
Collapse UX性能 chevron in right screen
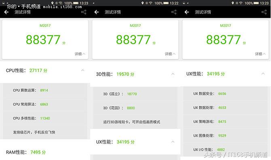263,74
